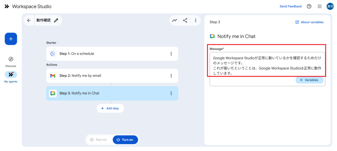Click the user account avatar
The width and height of the screenshot is (337, 151).
(x=330, y=6)
